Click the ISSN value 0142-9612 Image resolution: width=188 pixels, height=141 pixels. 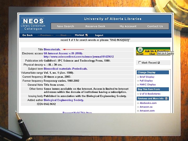point(50,104)
